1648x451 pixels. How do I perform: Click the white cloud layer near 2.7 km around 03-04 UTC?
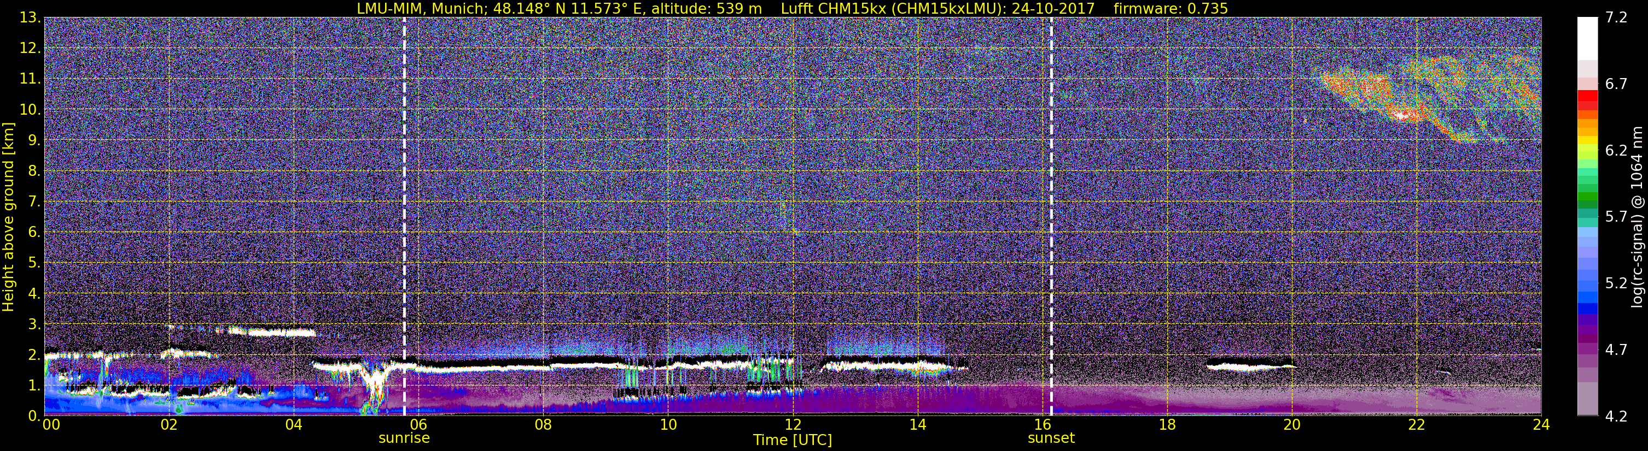click(272, 331)
